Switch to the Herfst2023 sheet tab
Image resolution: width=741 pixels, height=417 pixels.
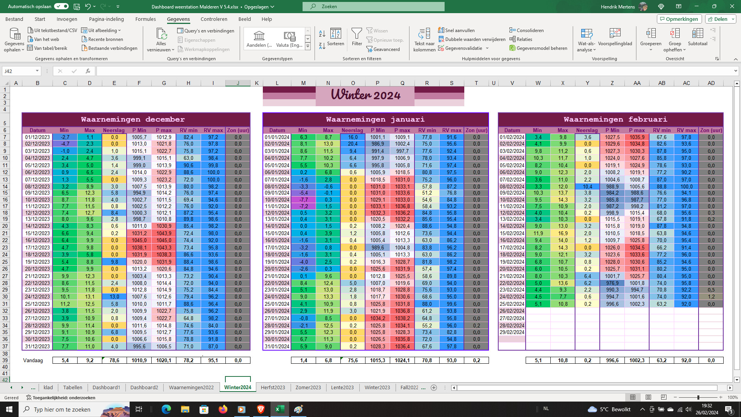[x=273, y=387]
